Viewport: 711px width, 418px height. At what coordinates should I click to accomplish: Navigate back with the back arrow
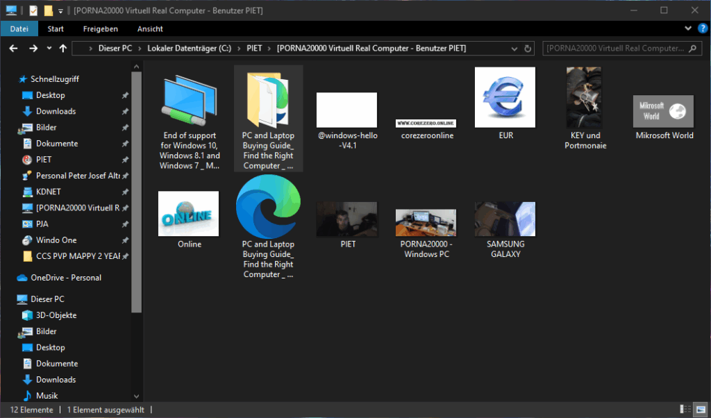pyautogui.click(x=13, y=49)
